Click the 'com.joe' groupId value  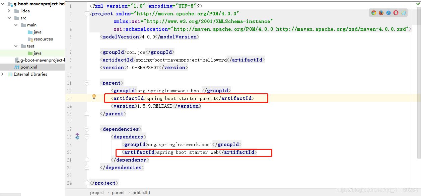point(136,52)
